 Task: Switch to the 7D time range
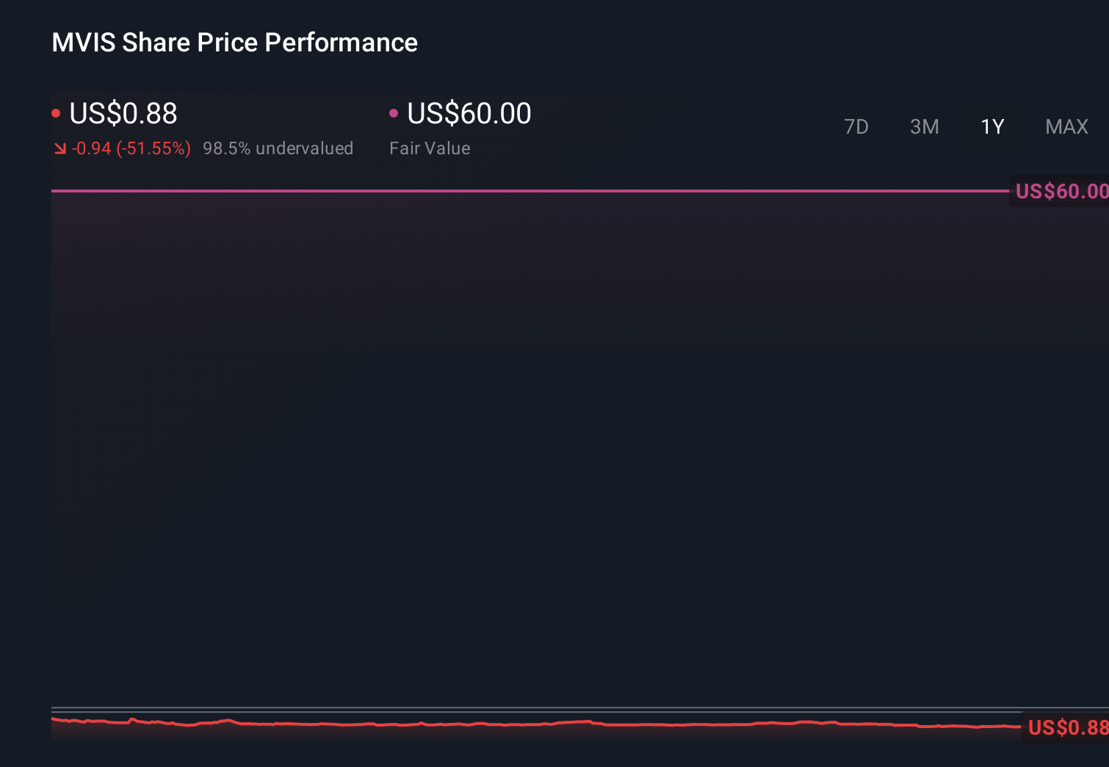coord(856,126)
